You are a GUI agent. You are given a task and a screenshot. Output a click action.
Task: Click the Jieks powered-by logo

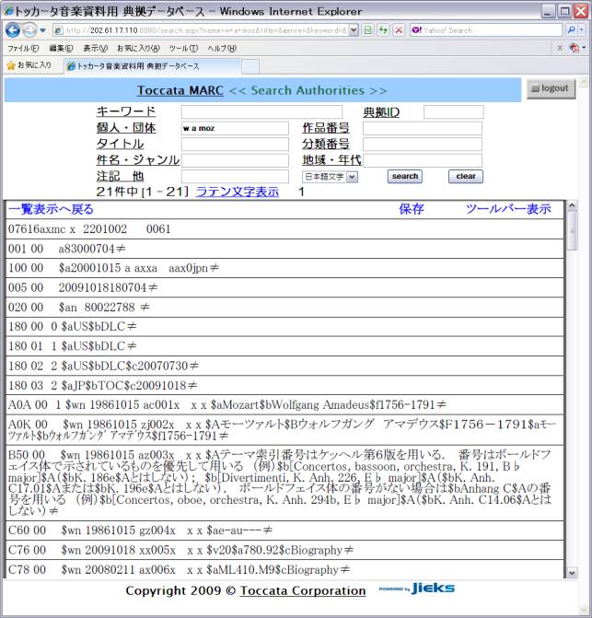pos(417,589)
